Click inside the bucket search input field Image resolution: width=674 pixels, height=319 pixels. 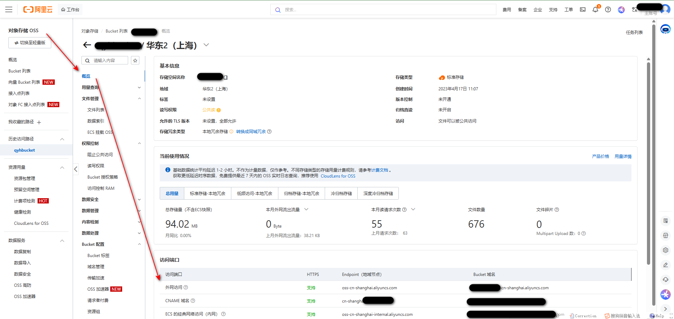pos(105,60)
